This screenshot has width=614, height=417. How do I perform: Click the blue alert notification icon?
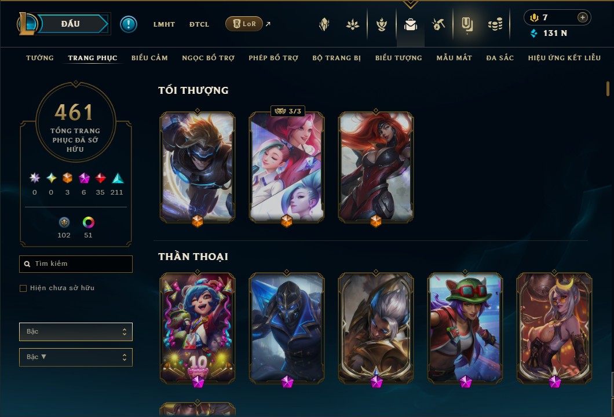[x=129, y=24]
